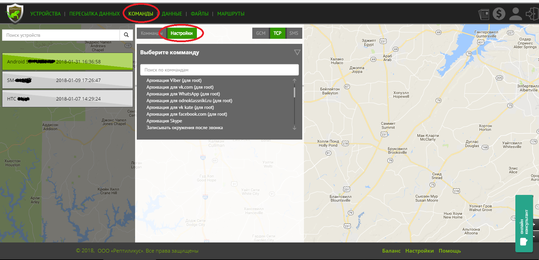Select the SMS transport option
This screenshot has height=260, width=539.
(294, 33)
